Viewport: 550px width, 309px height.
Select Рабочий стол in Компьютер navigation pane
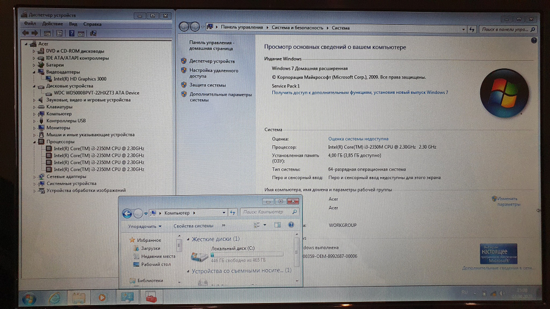tap(156, 264)
